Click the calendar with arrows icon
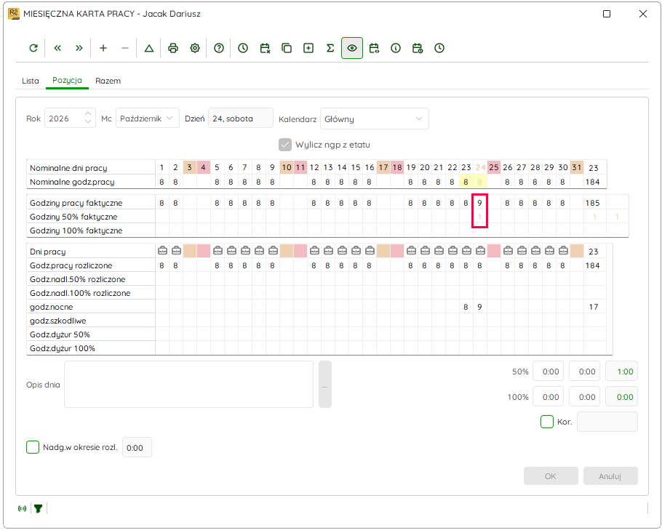The width and height of the screenshot is (662, 530). click(x=374, y=48)
